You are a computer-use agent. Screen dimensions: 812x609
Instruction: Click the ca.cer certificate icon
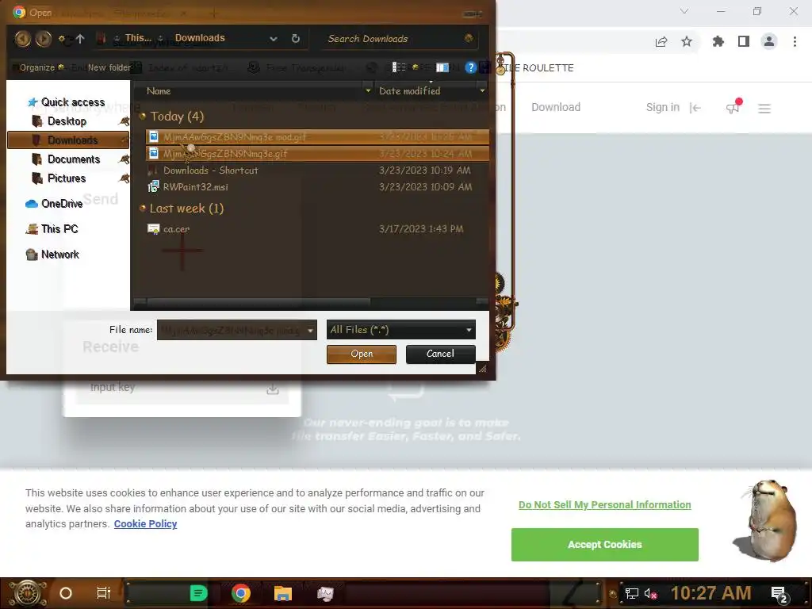pos(153,229)
